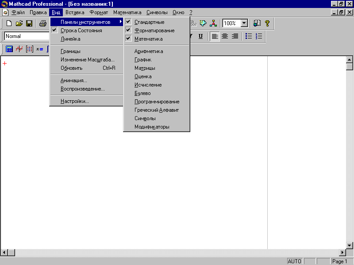
Task: Open the x= evaluation palette icon
Action: pos(39,49)
